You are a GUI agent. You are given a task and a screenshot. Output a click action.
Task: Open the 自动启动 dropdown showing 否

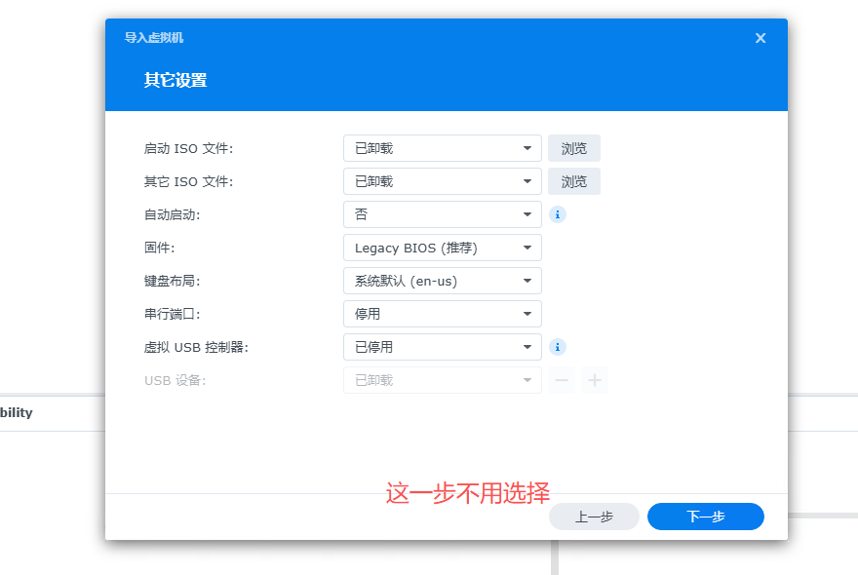pyautogui.click(x=442, y=214)
